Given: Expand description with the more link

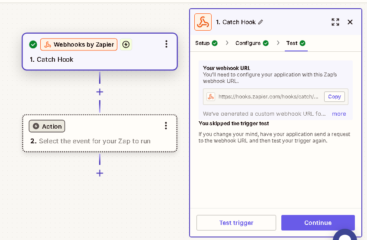Looking at the screenshot, I should coord(339,114).
